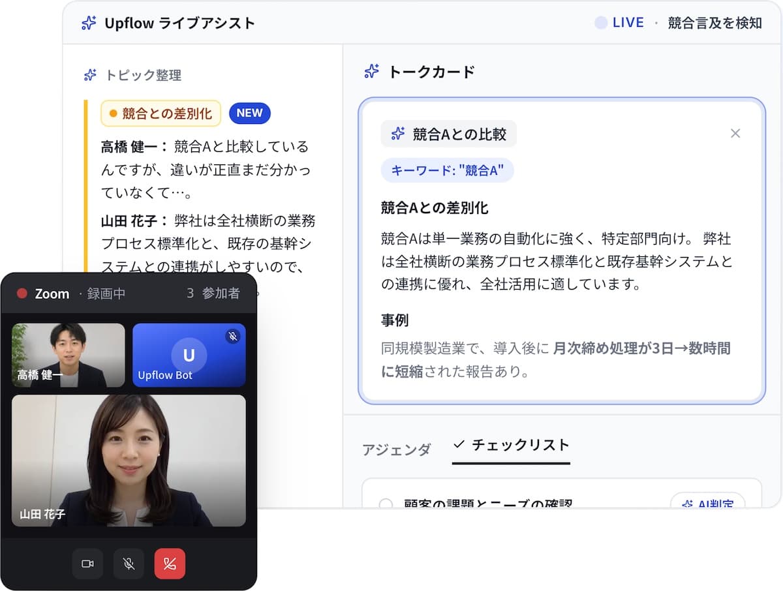The width and height of the screenshot is (783, 591).
Task: Click the キーワード: "競合A" chip
Action: coord(447,170)
